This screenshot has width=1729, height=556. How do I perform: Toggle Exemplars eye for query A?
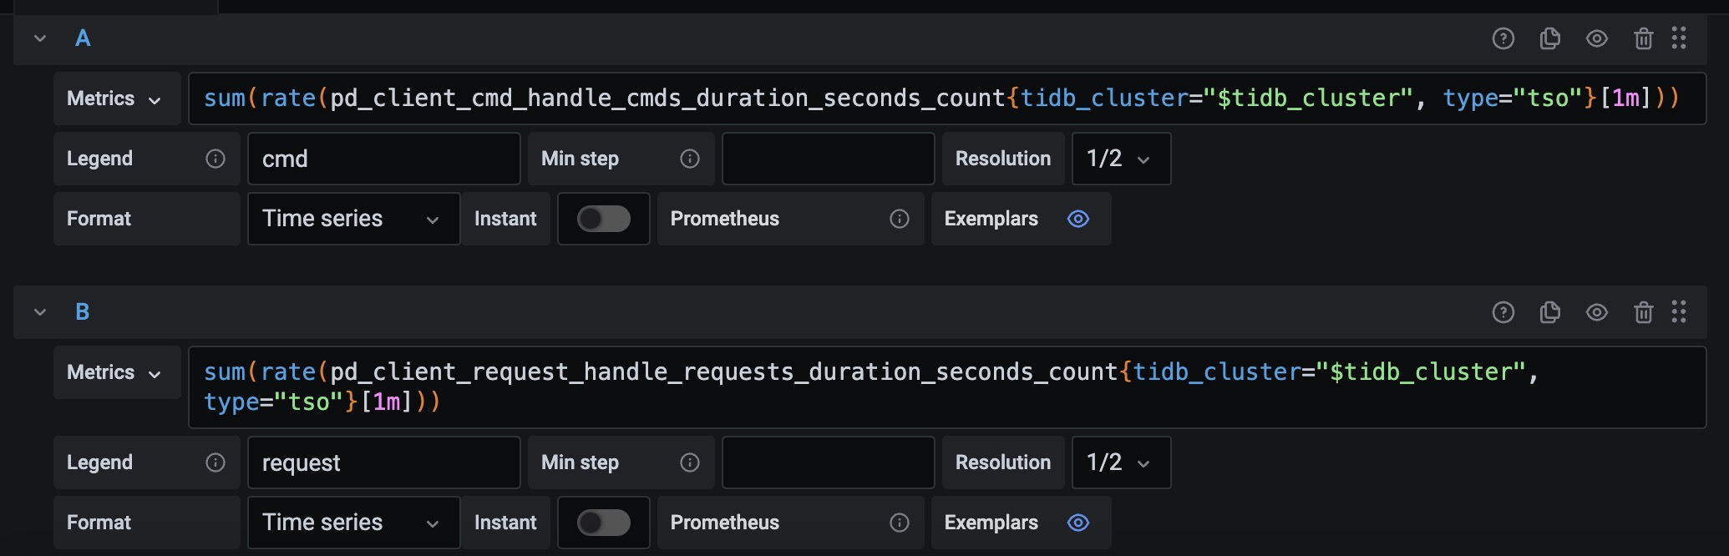click(x=1078, y=219)
